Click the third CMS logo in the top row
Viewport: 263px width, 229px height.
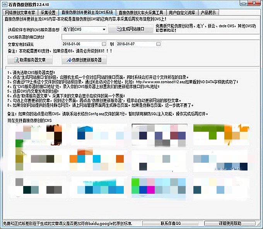(x=159, y=135)
